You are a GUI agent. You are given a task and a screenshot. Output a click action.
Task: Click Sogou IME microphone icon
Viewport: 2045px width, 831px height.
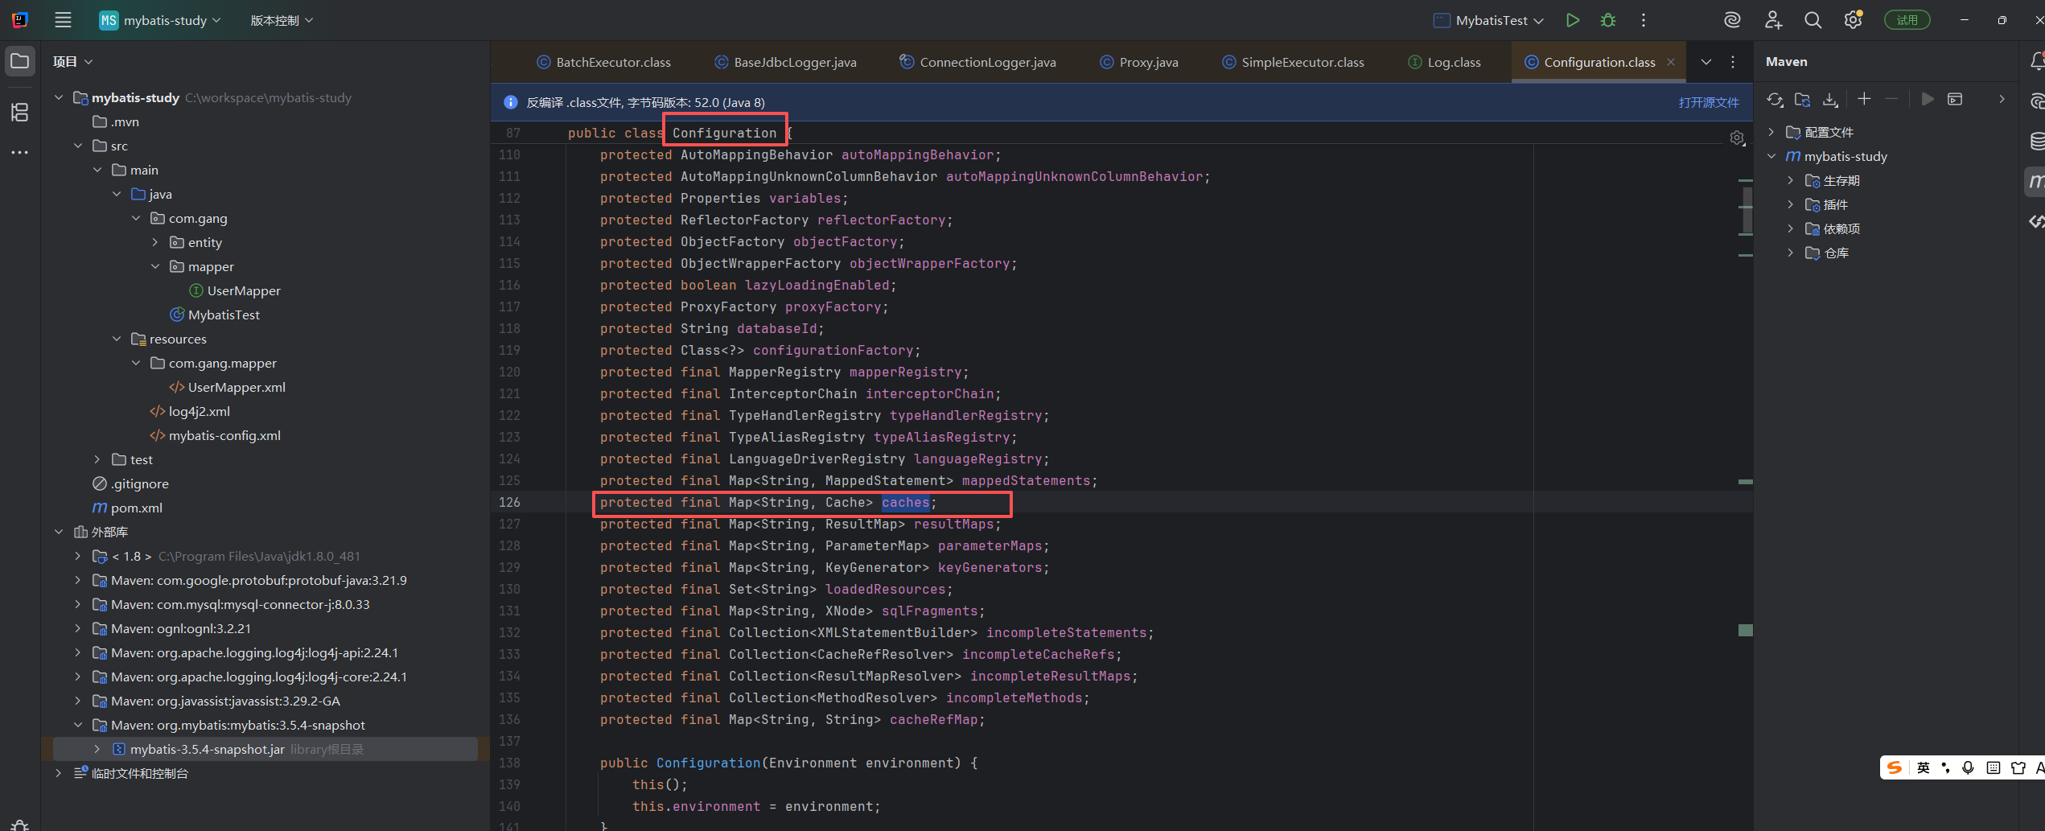click(1968, 767)
